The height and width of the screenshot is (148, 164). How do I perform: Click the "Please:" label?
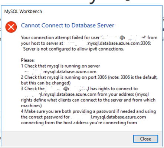tap(28, 60)
